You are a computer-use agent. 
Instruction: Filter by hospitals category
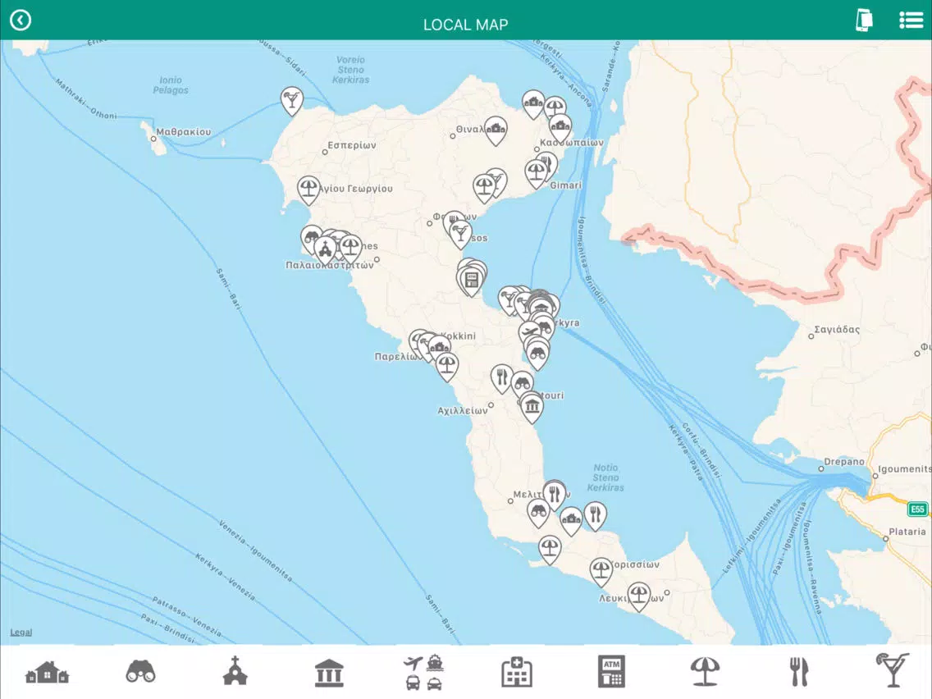(x=517, y=672)
